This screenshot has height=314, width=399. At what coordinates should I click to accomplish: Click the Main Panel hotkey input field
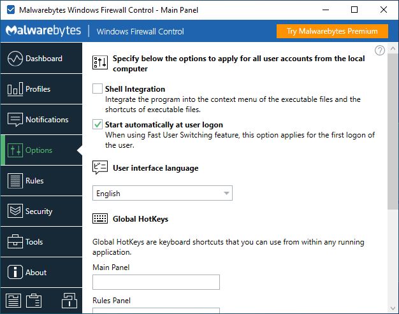(x=156, y=282)
